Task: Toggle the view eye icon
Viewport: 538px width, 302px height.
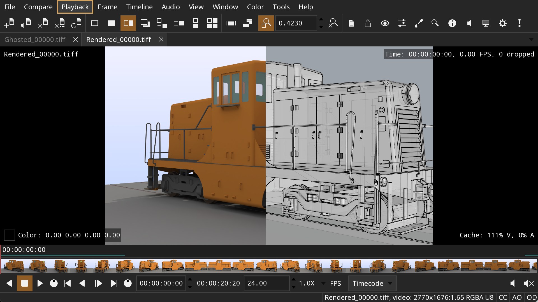Action: point(385,23)
